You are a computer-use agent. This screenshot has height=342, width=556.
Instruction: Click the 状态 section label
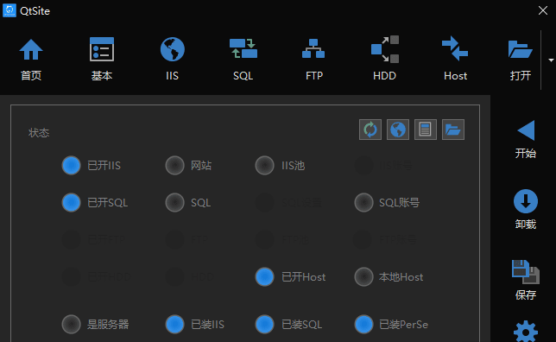tap(39, 133)
